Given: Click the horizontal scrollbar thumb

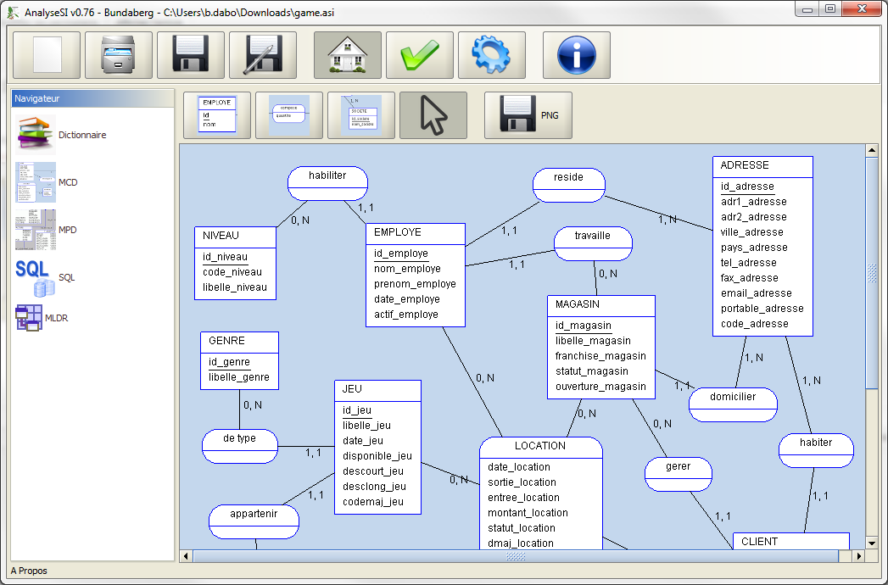Looking at the screenshot, I should (x=516, y=556).
